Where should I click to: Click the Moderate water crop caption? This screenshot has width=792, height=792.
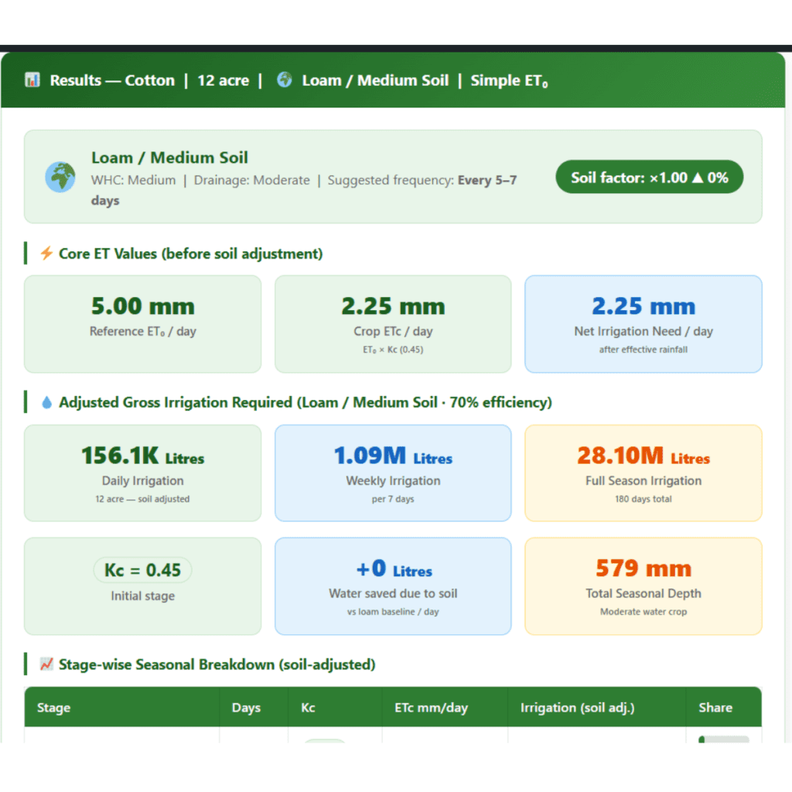(x=643, y=612)
